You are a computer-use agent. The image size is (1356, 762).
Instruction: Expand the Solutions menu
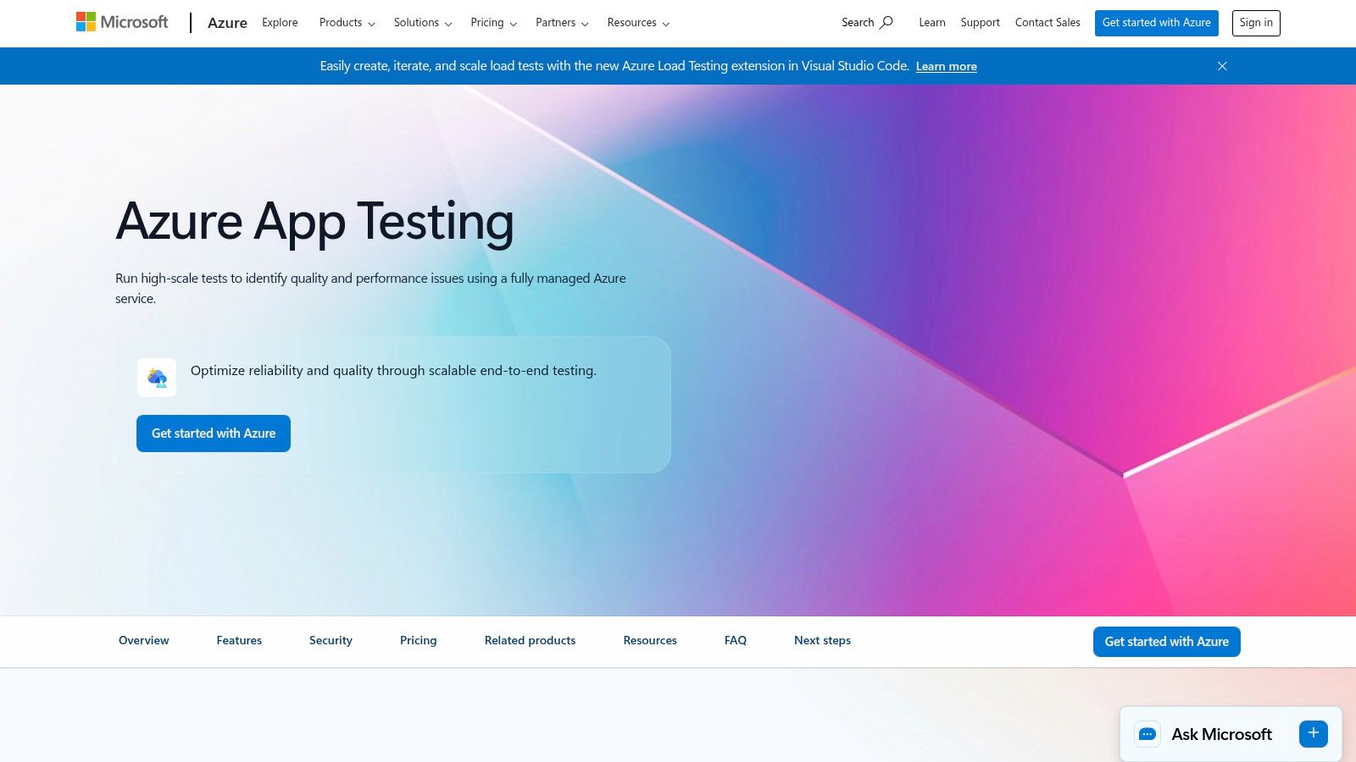pyautogui.click(x=422, y=23)
